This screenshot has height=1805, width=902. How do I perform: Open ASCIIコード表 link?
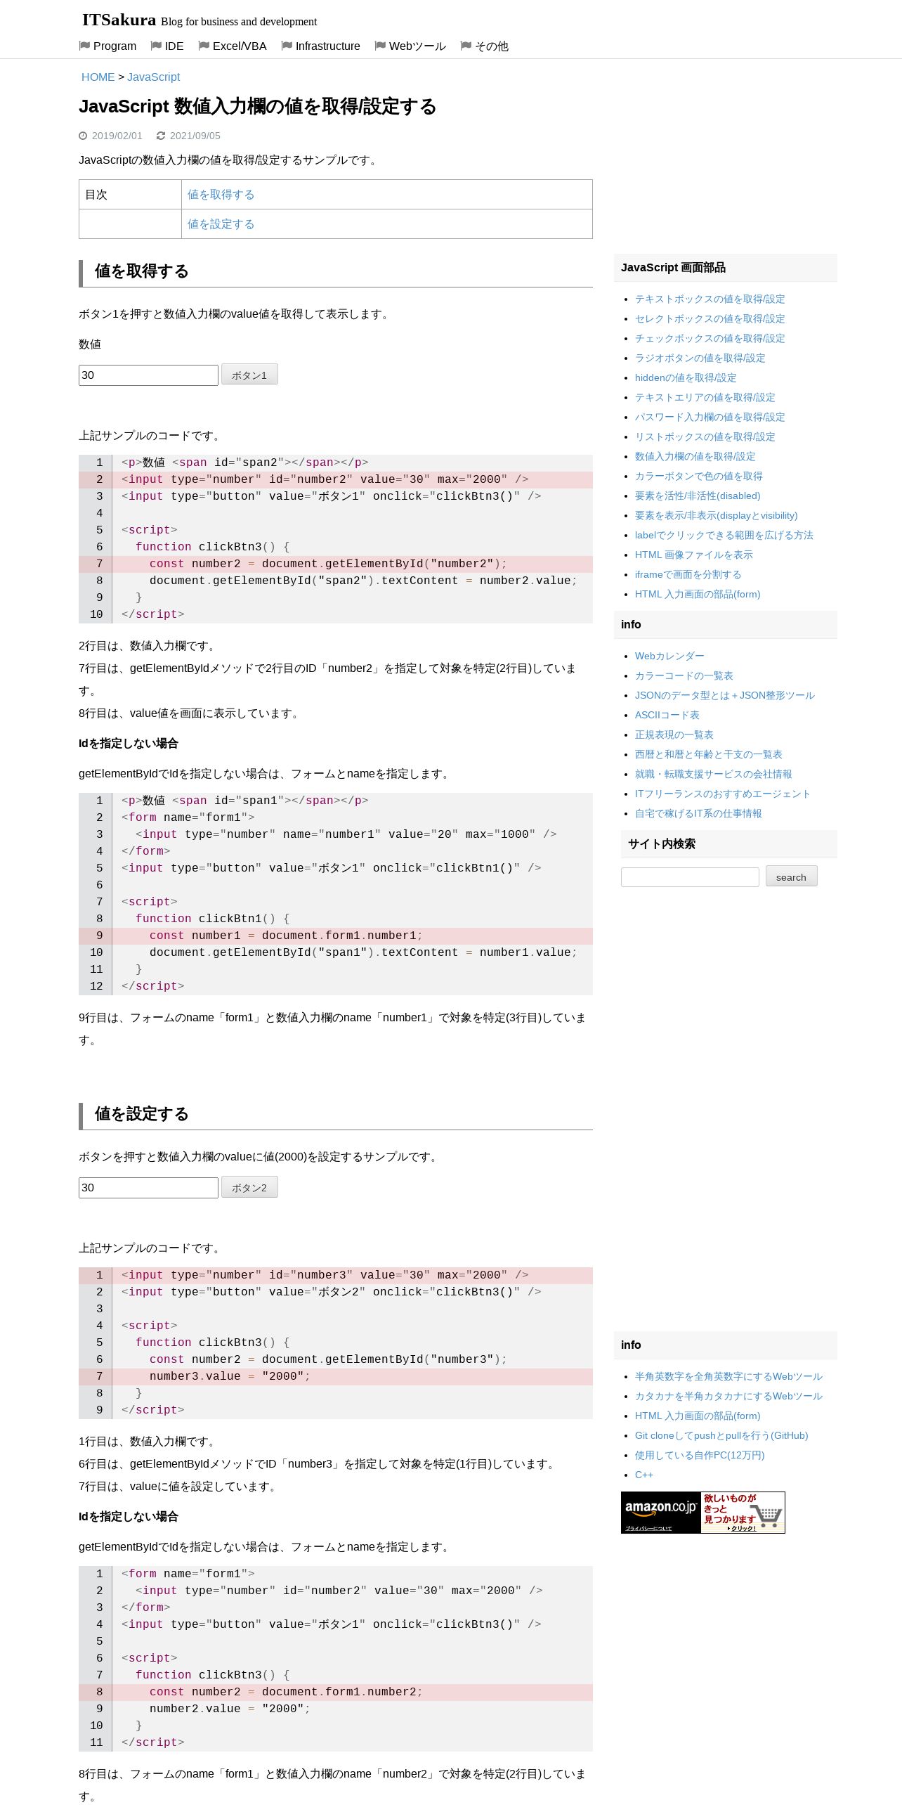(x=667, y=716)
